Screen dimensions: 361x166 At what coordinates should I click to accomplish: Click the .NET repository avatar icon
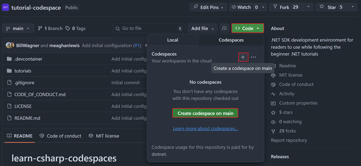tap(6, 7)
